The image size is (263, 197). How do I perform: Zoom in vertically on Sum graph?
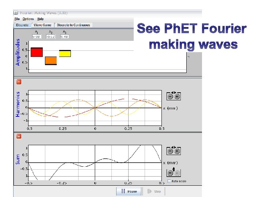[177, 173]
